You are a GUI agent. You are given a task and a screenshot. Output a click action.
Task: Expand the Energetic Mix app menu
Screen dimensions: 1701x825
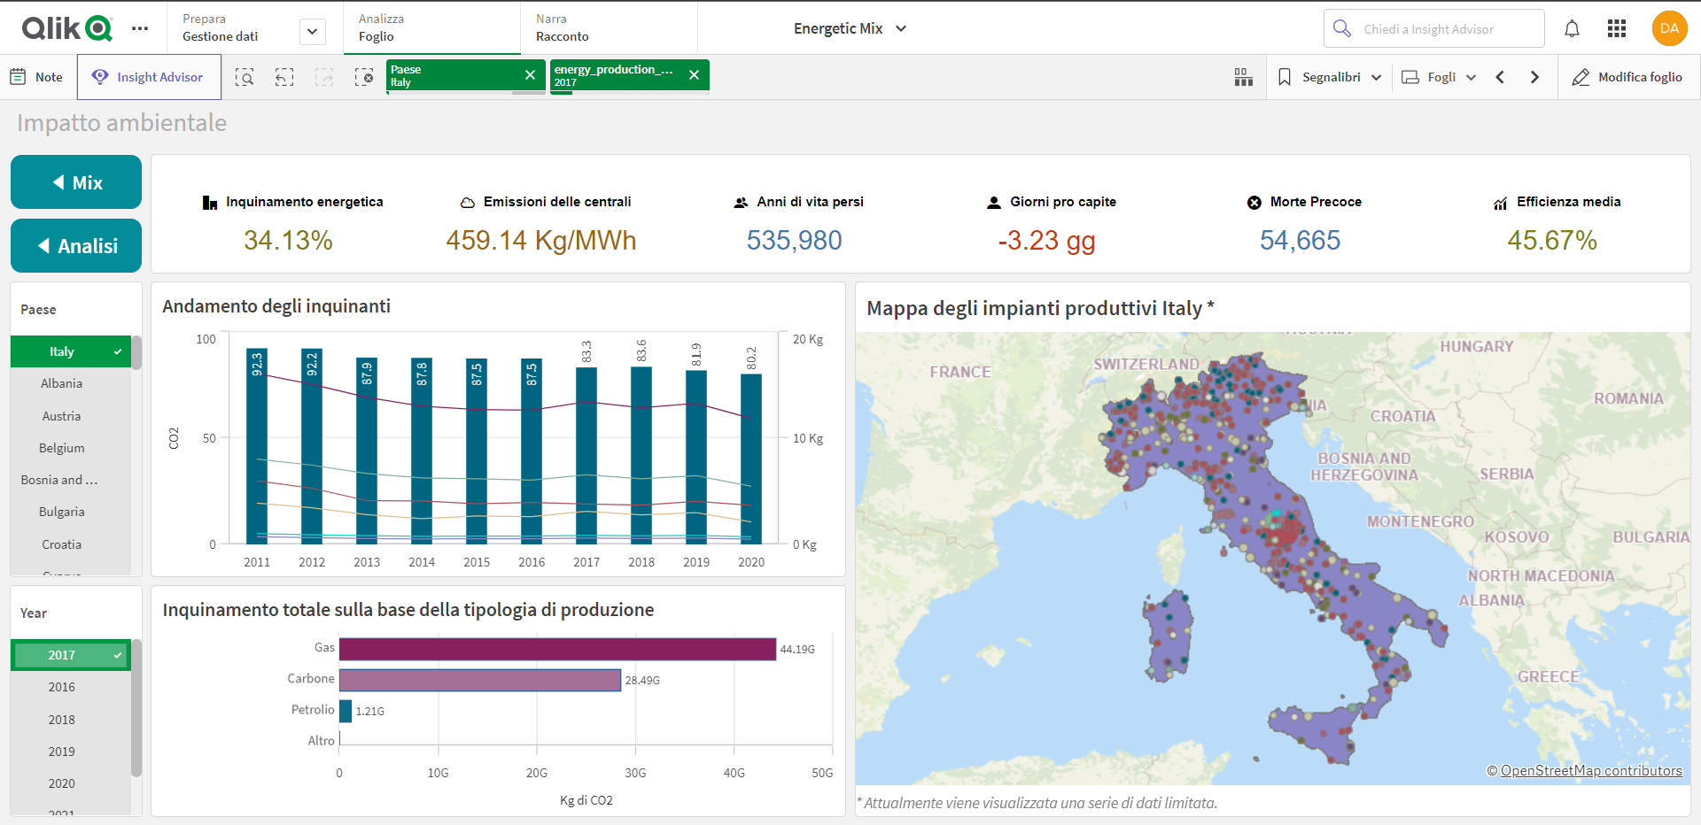[x=850, y=28]
